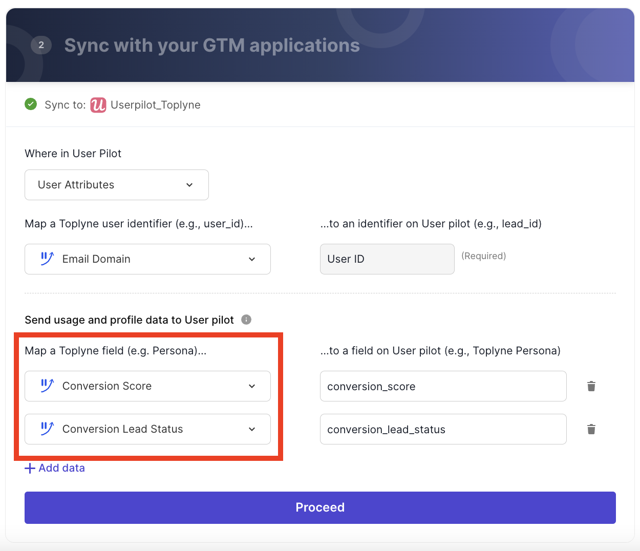Click chevron arrow in Email Domain box
This screenshot has width=640, height=551.
pyautogui.click(x=252, y=259)
